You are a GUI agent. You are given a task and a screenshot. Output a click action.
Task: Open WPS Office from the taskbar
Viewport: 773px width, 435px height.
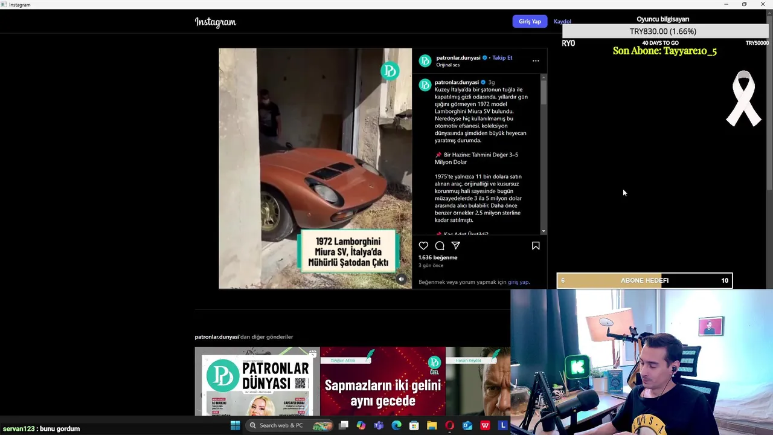485,425
